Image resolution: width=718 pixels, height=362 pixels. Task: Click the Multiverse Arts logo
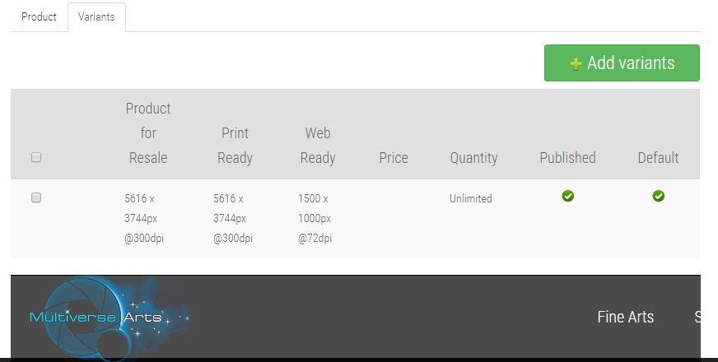[109, 318]
